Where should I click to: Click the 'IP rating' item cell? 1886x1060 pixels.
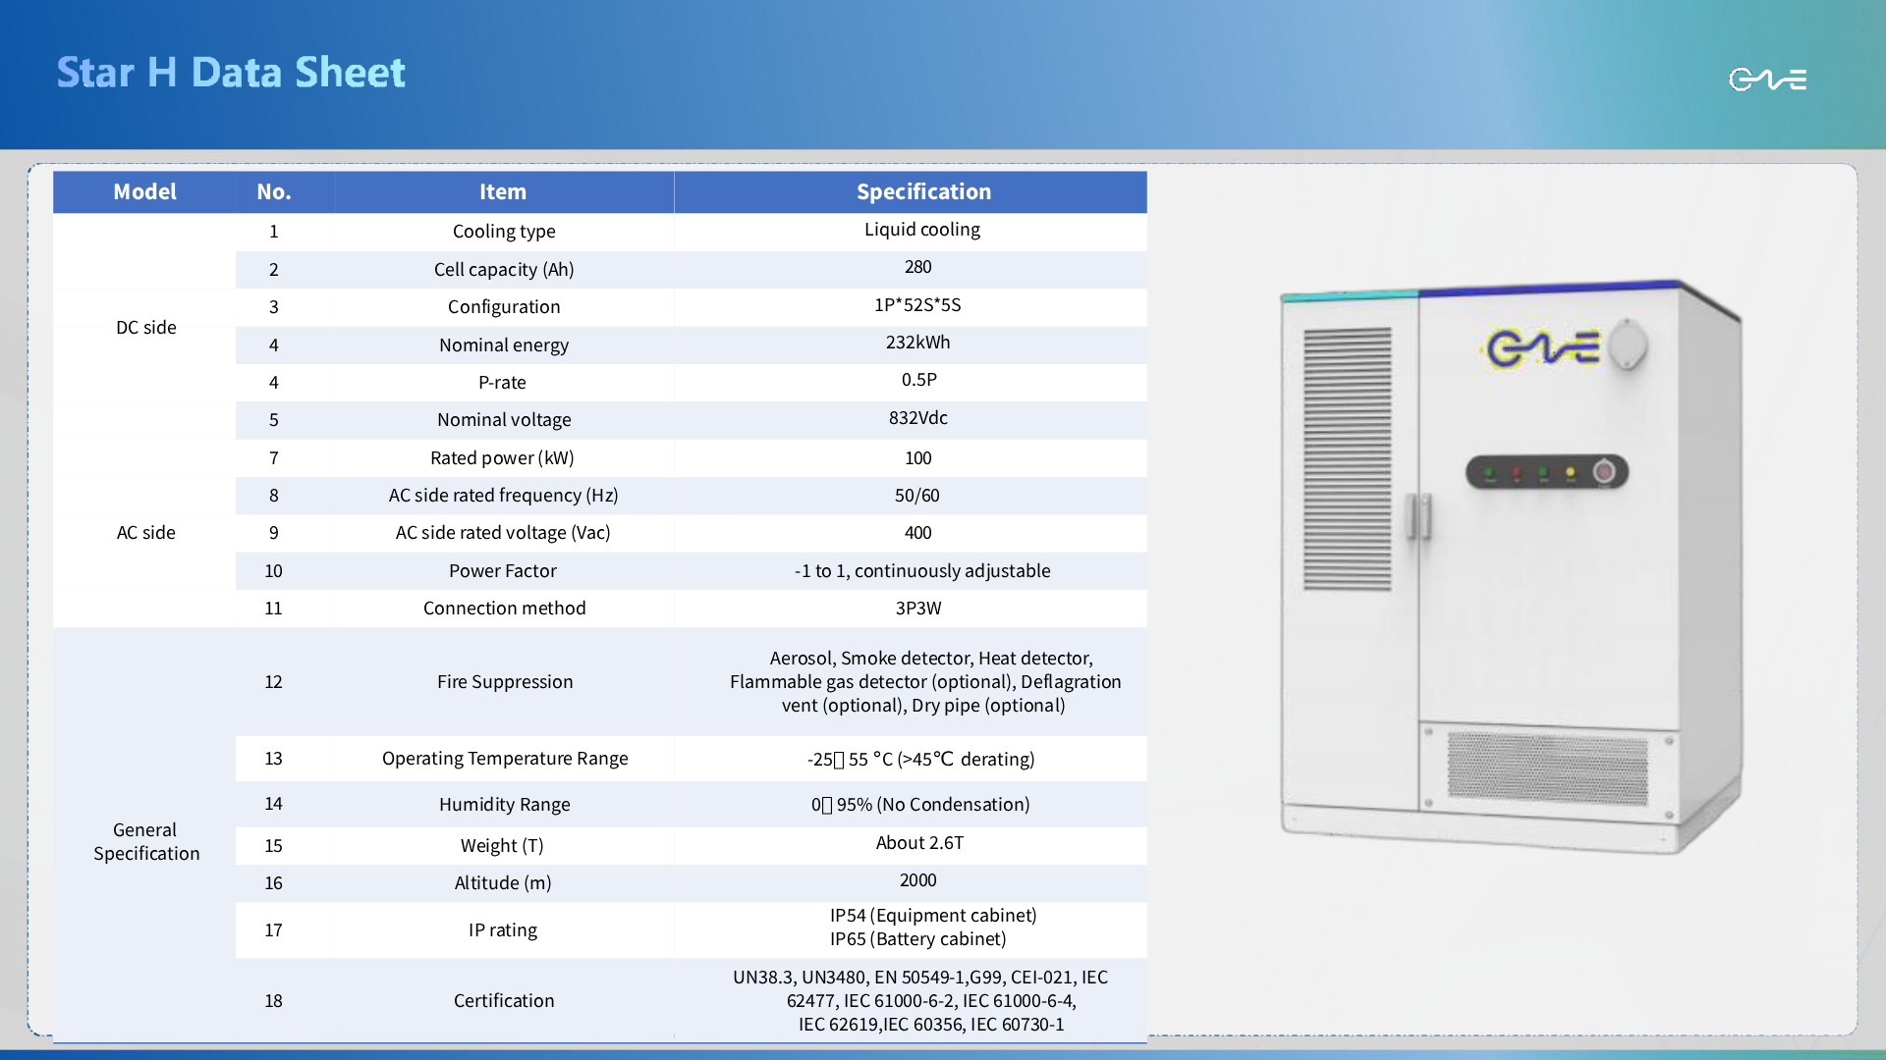(503, 930)
